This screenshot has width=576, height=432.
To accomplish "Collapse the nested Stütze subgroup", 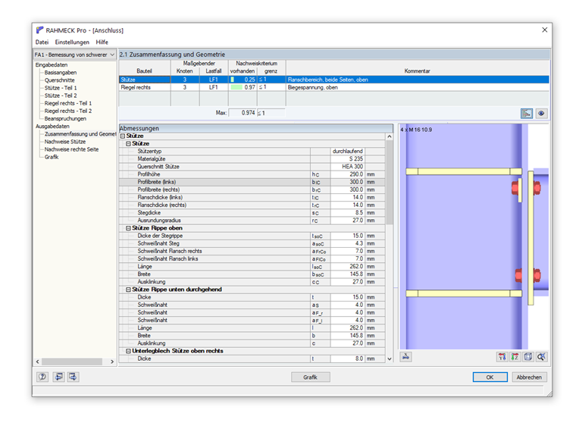I will pyautogui.click(x=128, y=144).
